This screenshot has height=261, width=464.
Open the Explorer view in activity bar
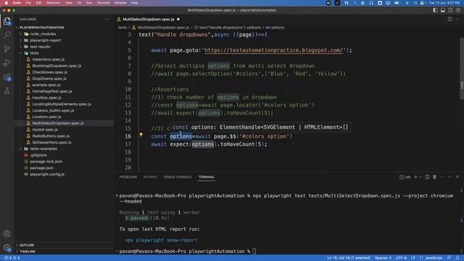click(x=7, y=21)
